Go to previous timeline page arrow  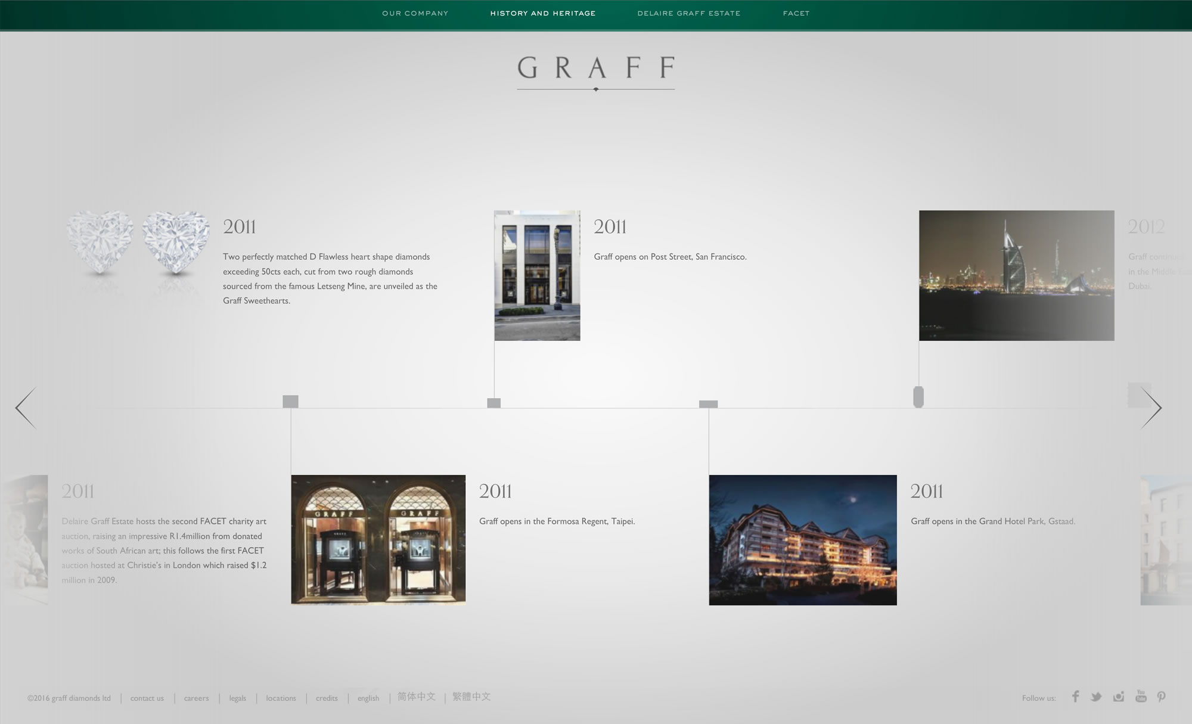click(26, 408)
